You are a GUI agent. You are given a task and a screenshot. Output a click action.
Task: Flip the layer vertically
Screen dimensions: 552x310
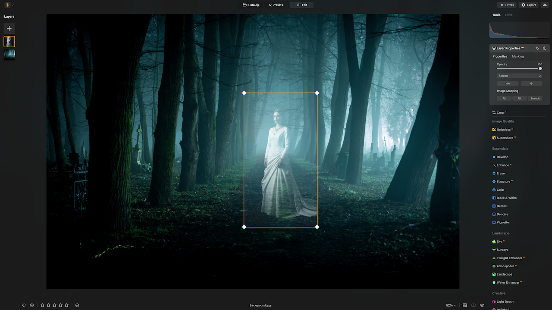point(531,84)
